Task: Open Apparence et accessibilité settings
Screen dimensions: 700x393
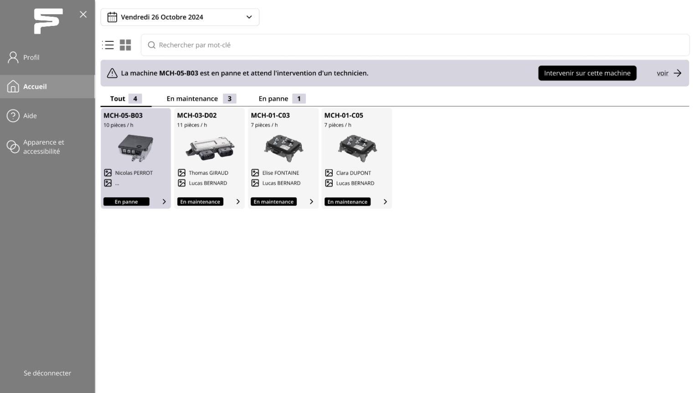Action: click(x=43, y=147)
